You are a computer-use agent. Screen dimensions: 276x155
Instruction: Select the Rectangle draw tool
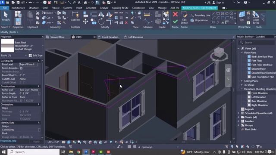click(x=218, y=13)
